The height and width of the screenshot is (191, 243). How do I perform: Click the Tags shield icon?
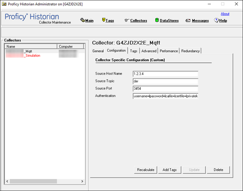104,20
